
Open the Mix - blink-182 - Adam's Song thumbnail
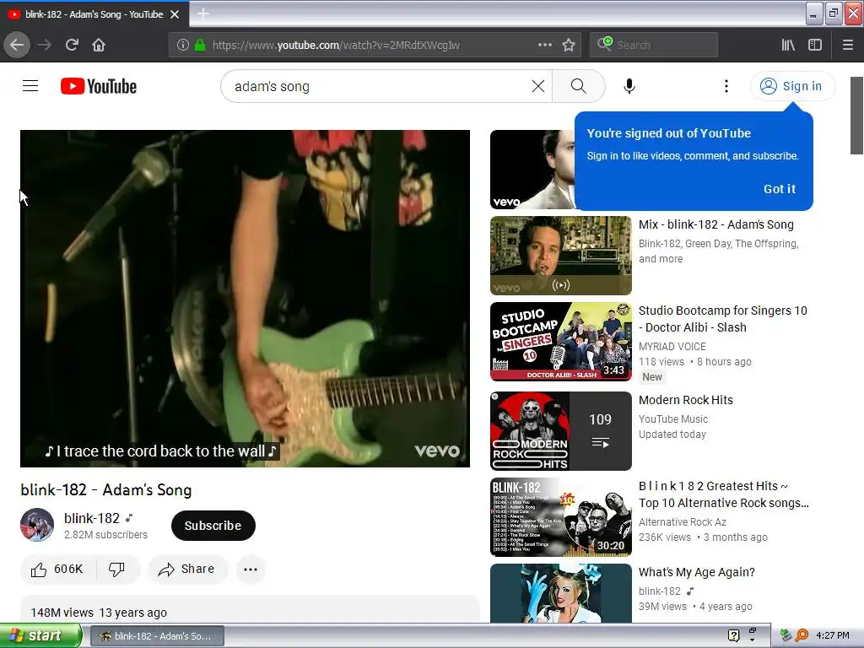tap(560, 255)
